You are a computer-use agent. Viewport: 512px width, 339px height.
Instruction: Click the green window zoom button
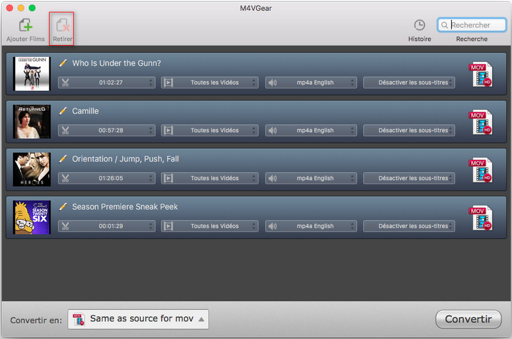click(x=32, y=8)
